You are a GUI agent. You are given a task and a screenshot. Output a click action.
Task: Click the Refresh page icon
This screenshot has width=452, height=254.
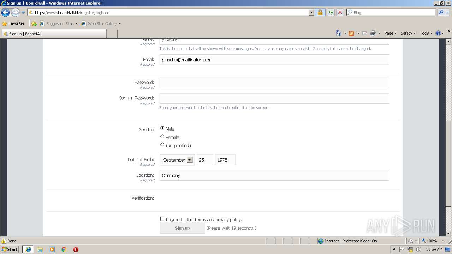(x=331, y=12)
